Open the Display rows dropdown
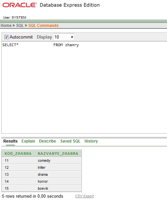This screenshot has height=200, width=167. tap(64, 37)
